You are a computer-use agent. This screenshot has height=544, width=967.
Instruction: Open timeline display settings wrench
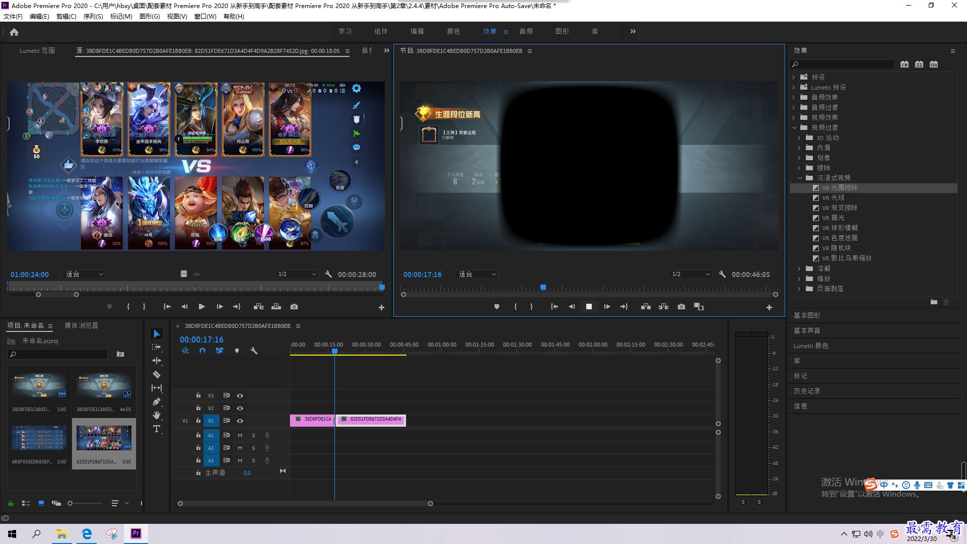254,351
